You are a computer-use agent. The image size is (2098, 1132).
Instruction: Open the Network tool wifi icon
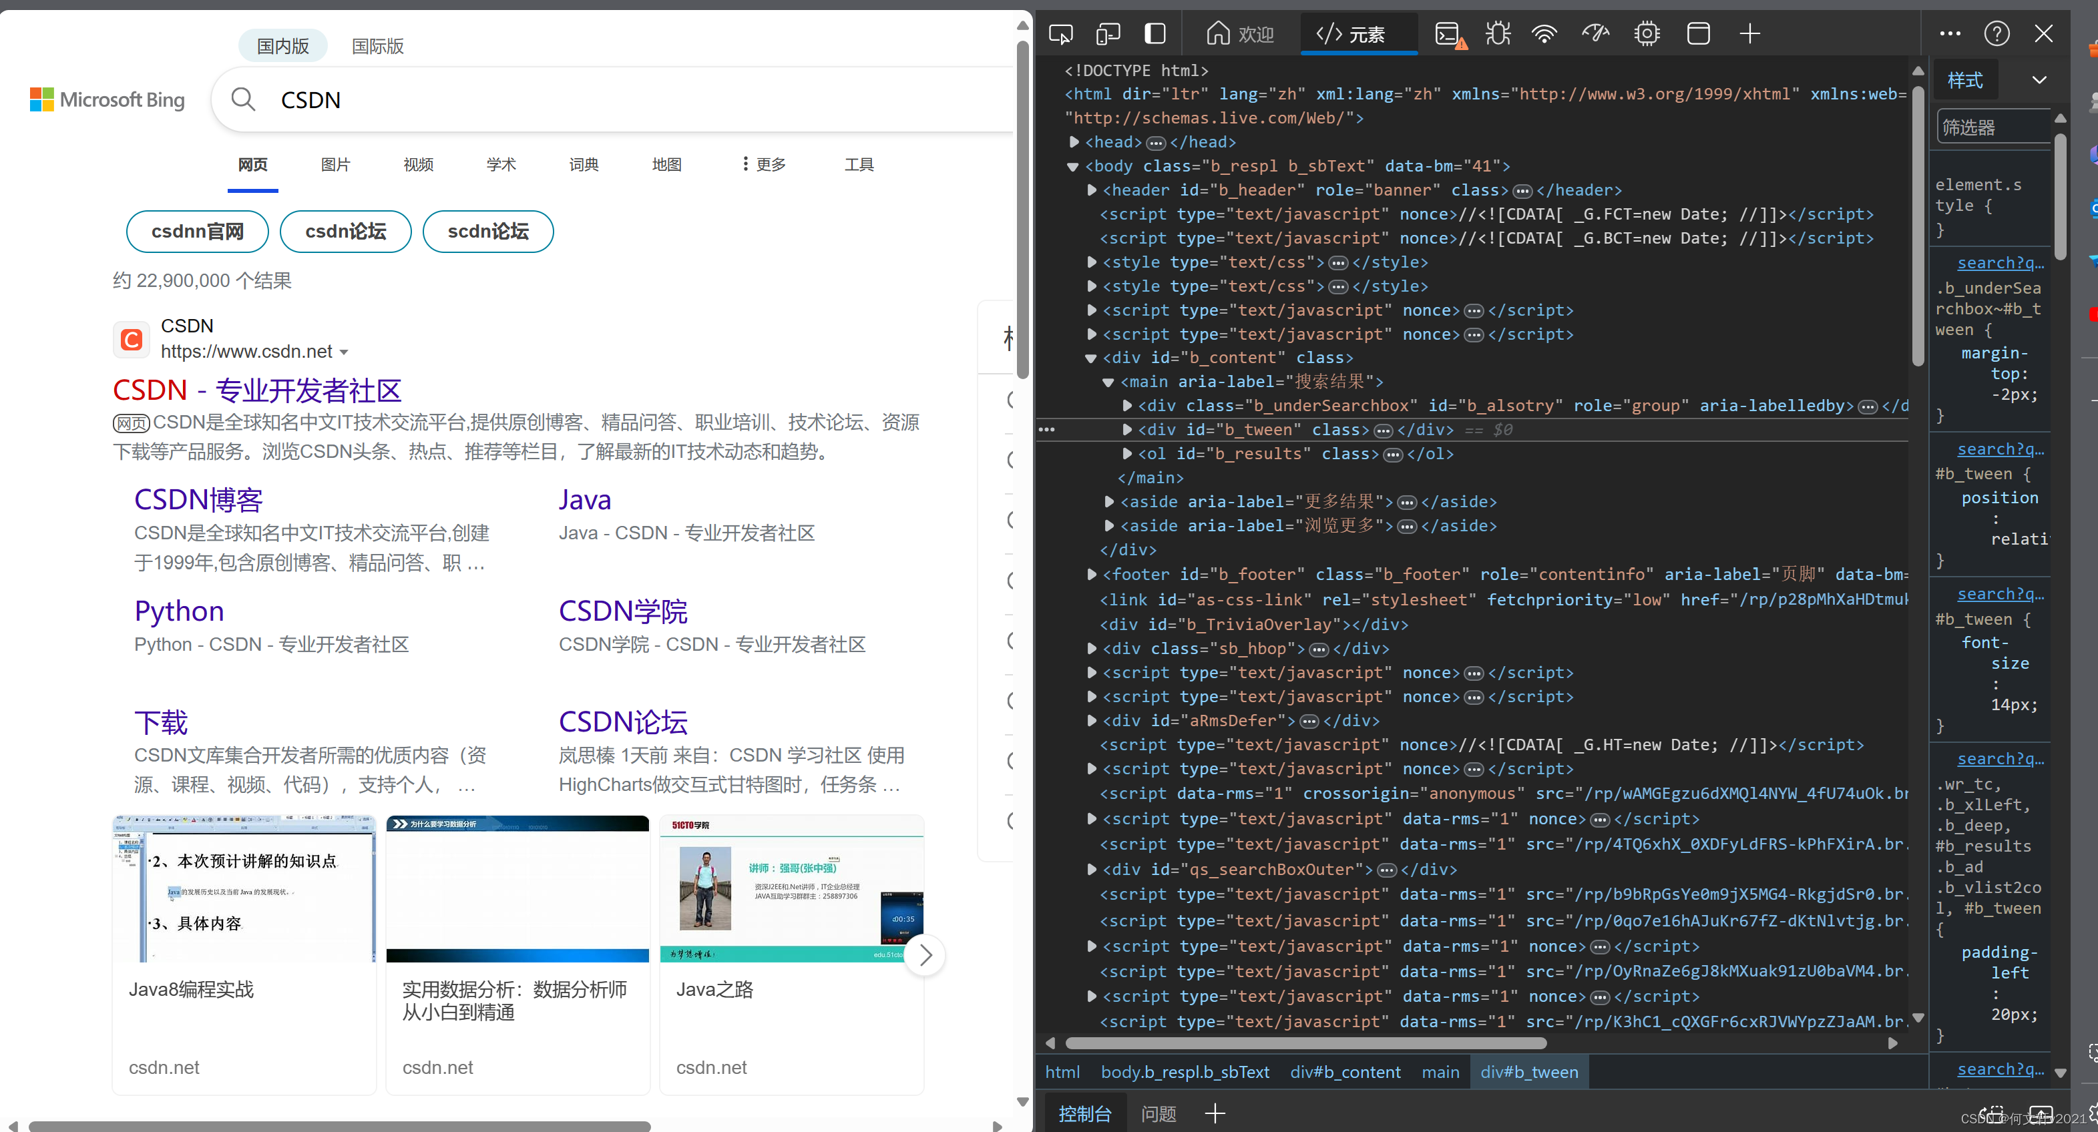1544,33
